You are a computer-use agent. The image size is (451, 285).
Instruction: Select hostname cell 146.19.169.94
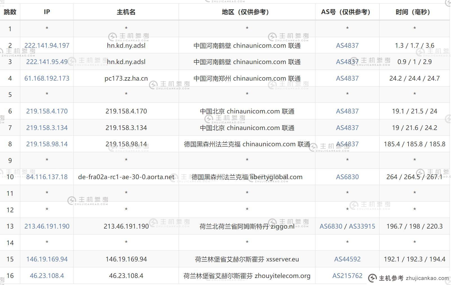point(126,259)
